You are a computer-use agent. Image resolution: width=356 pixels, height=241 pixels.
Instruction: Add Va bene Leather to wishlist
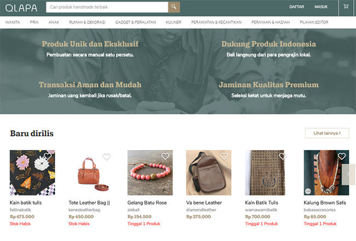click(224, 156)
